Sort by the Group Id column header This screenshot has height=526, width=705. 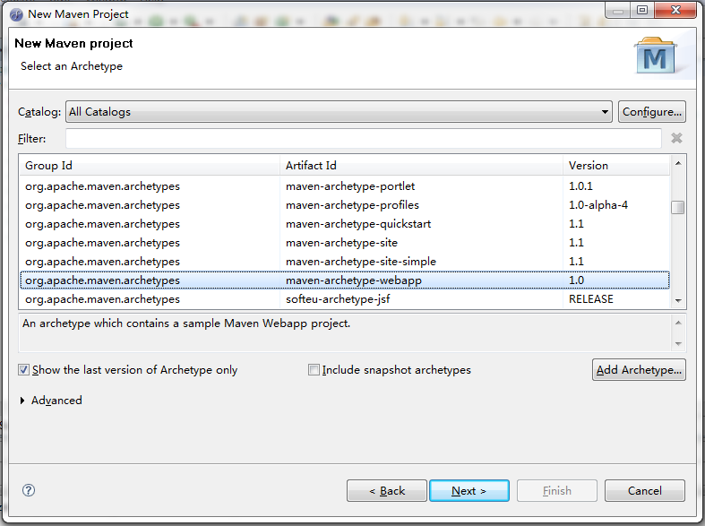(x=150, y=166)
